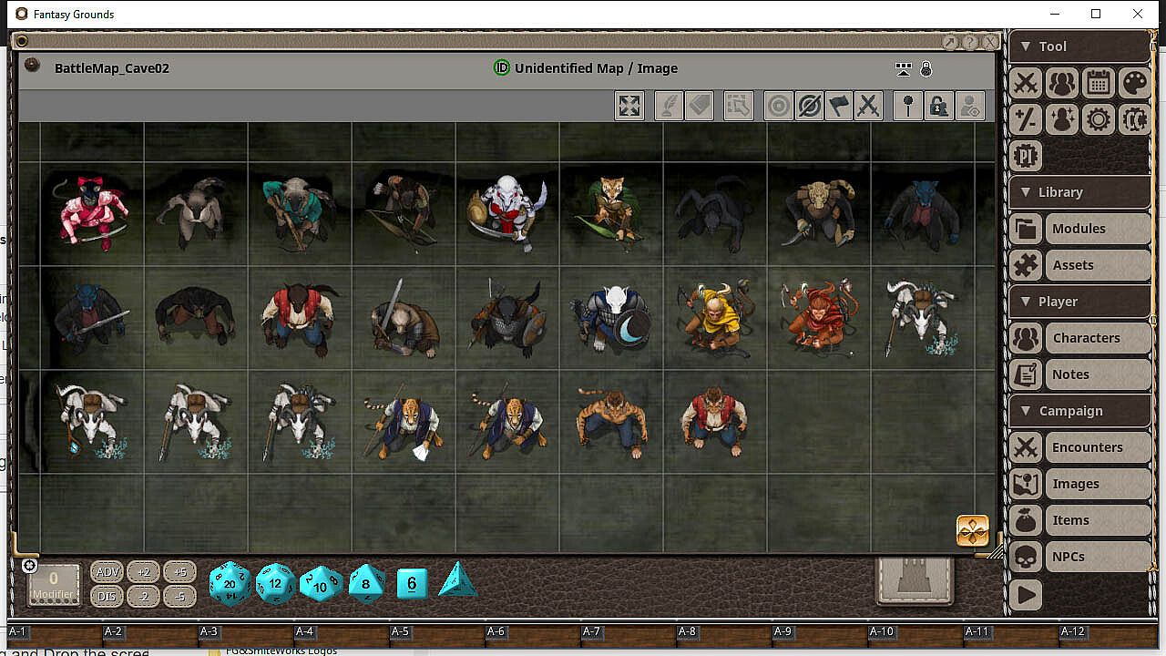Open the Party Sheet people icon
This screenshot has width=1166, height=656.
point(1062,83)
